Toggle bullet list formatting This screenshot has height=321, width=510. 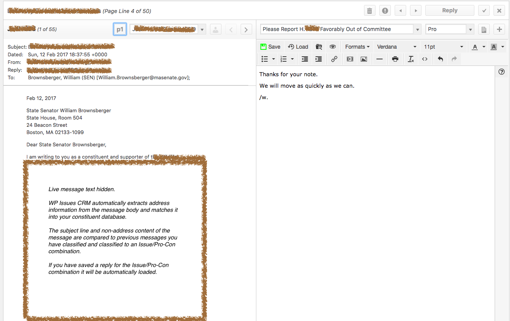point(264,59)
